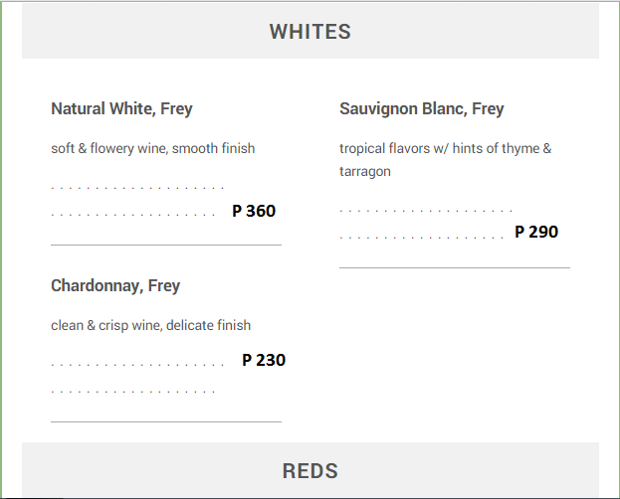Select the P 360 price
620x499 pixels.
(254, 211)
